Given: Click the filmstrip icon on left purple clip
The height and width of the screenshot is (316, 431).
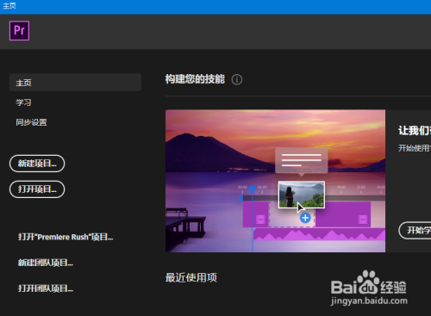Looking at the screenshot, I should (x=260, y=220).
